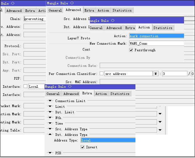Select the active Extra tab in bottom window
Screen dimensions: 195x158
click(x=87, y=93)
